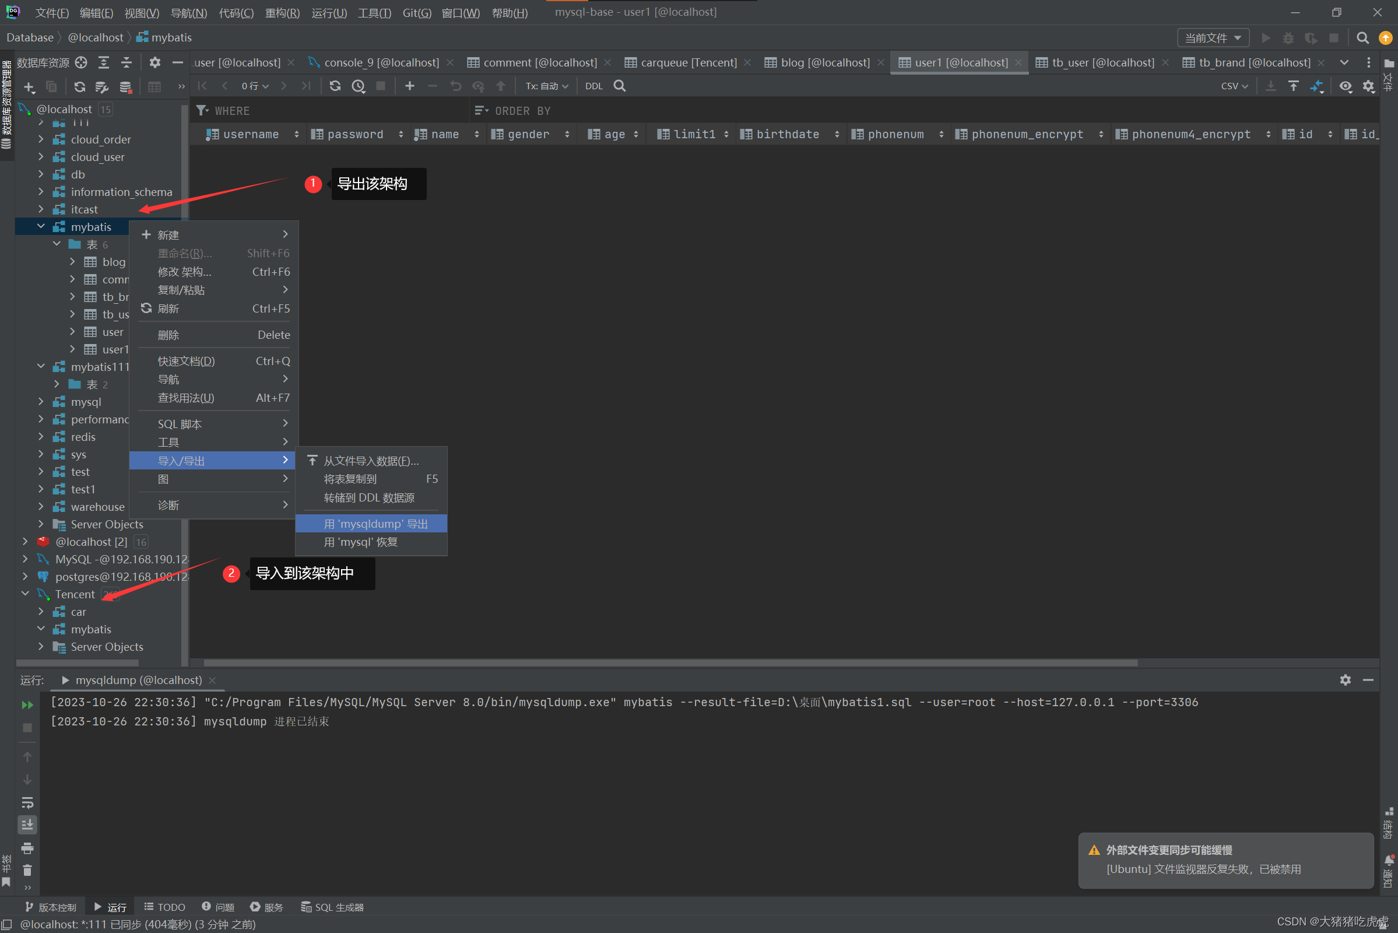Click the mybatis database run terminal tab
The image size is (1398, 933).
click(x=135, y=679)
